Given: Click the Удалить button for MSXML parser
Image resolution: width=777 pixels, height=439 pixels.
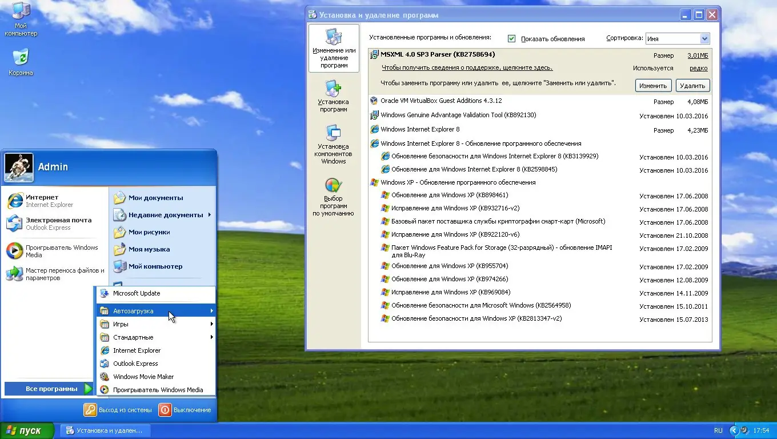Looking at the screenshot, I should (x=692, y=85).
